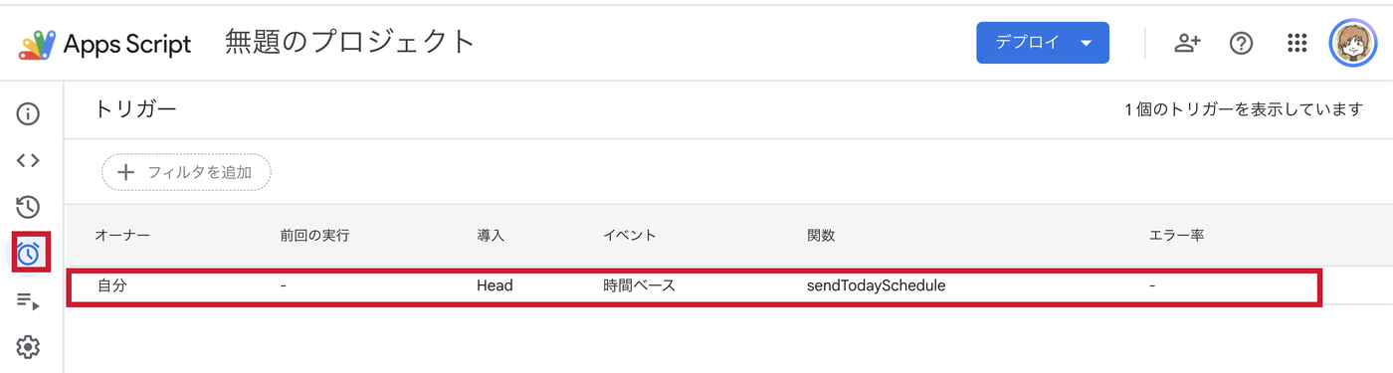The width and height of the screenshot is (1393, 373).
Task: Open the Help question mark icon
Action: [1241, 43]
